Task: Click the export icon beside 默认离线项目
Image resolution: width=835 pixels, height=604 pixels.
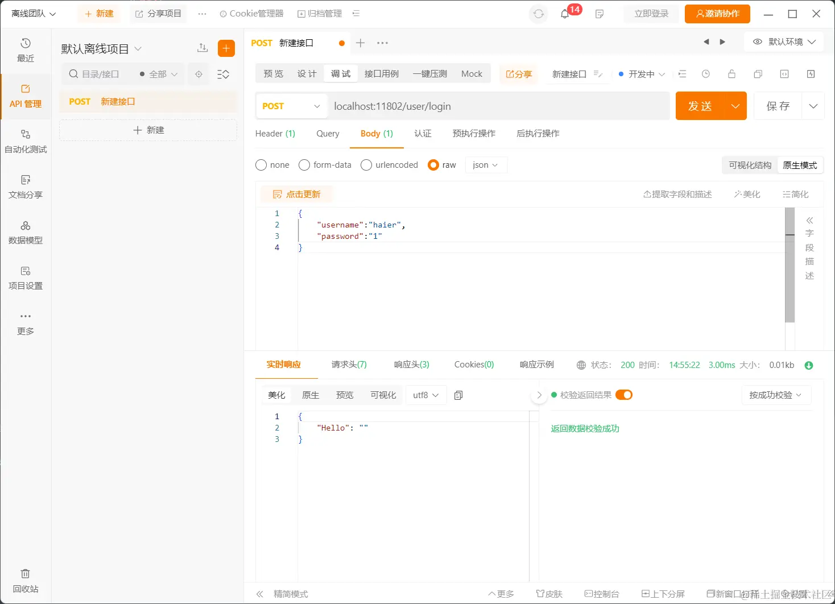Action: [x=202, y=48]
